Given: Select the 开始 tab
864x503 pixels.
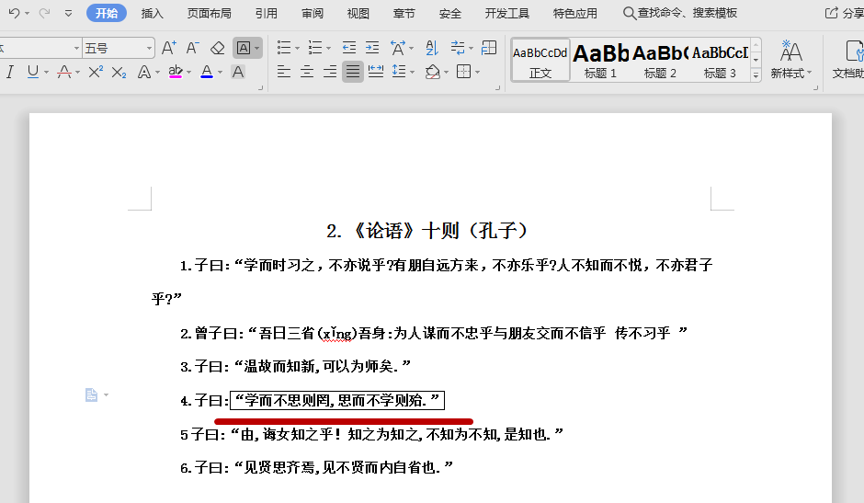Looking at the screenshot, I should [x=107, y=13].
